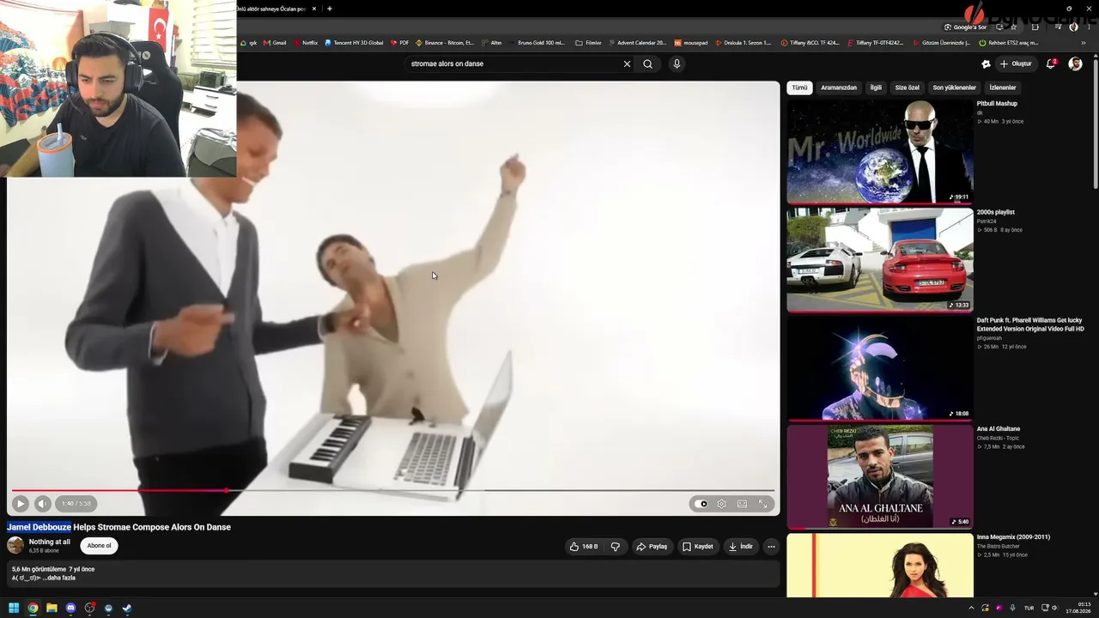Screen dimensions: 1099x618
Task: Switch to theater mode view
Action: [x=742, y=504]
